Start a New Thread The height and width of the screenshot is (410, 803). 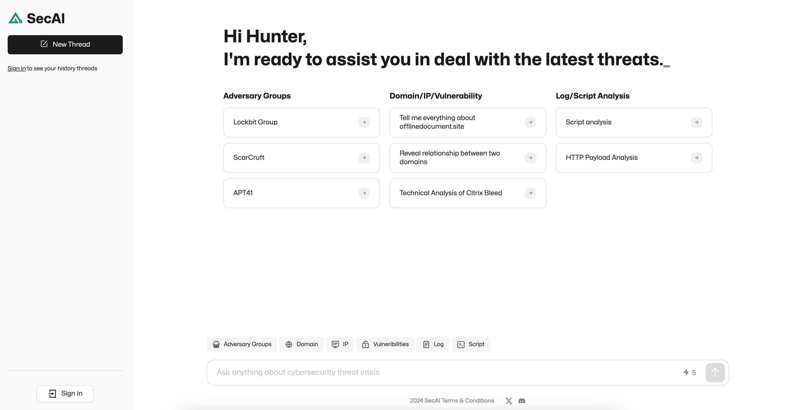(65, 44)
